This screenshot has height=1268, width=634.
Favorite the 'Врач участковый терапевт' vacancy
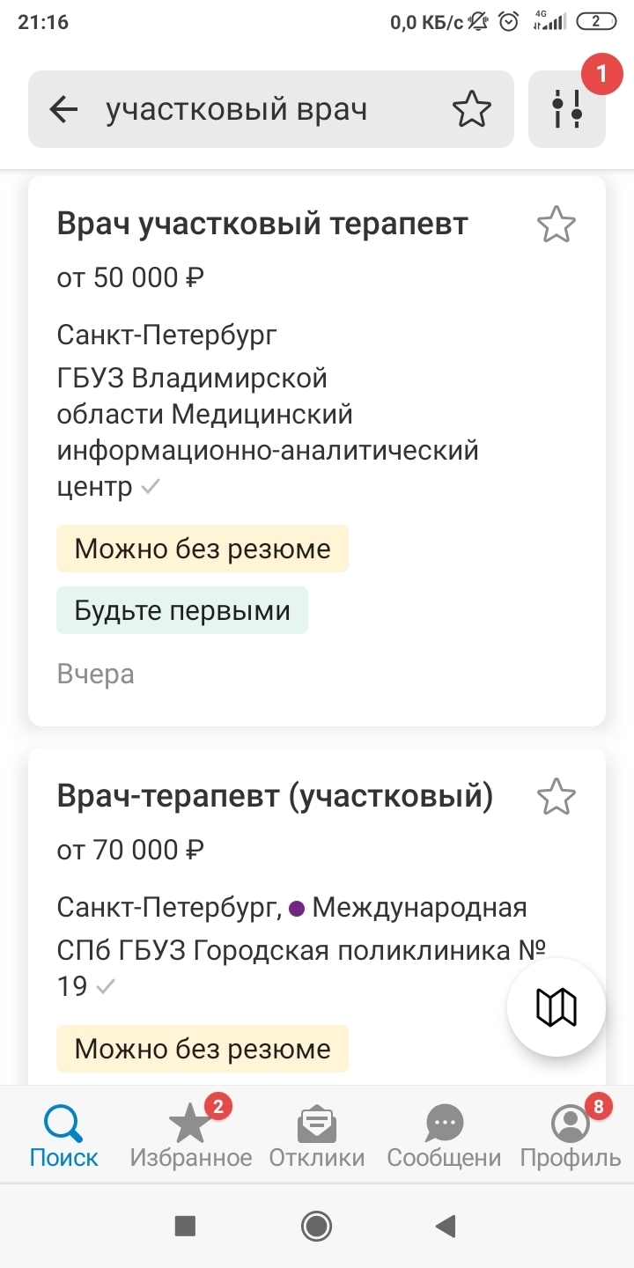click(x=556, y=225)
